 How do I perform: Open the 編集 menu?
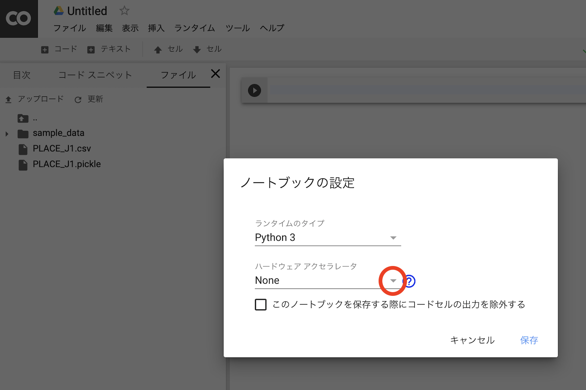(x=104, y=28)
